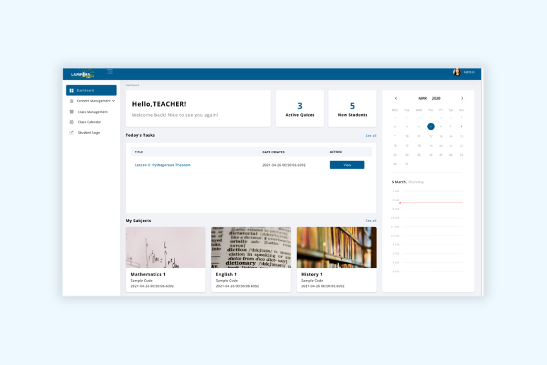
Task: Click the Pythagorean Theorem row's date 2021-04-26
Action: [x=284, y=165]
